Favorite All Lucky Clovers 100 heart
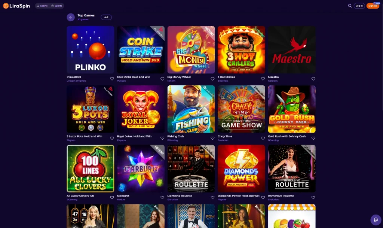383x228 pixels. click(112, 197)
